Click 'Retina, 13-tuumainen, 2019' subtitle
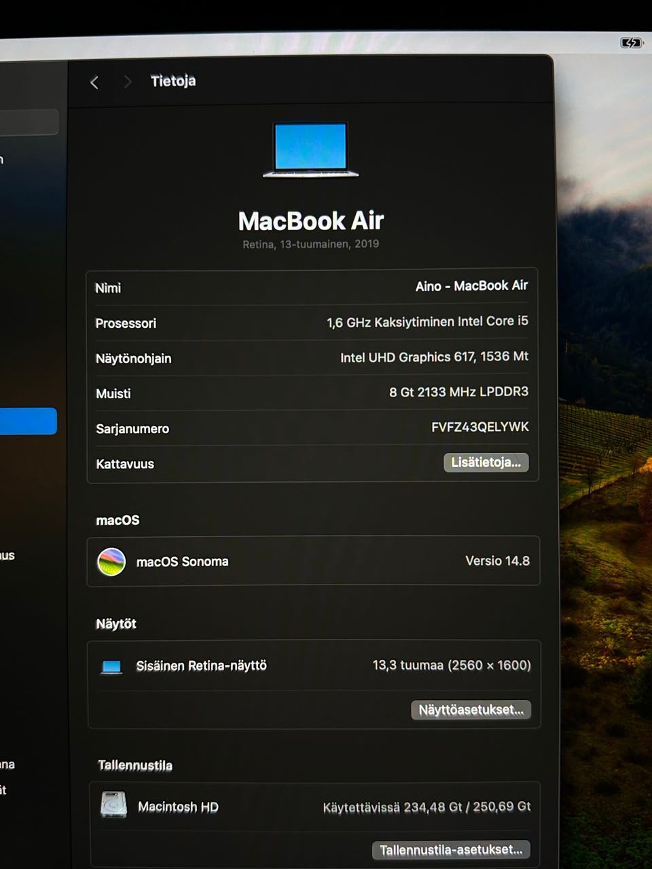Screen dimensions: 652x869 click(311, 244)
